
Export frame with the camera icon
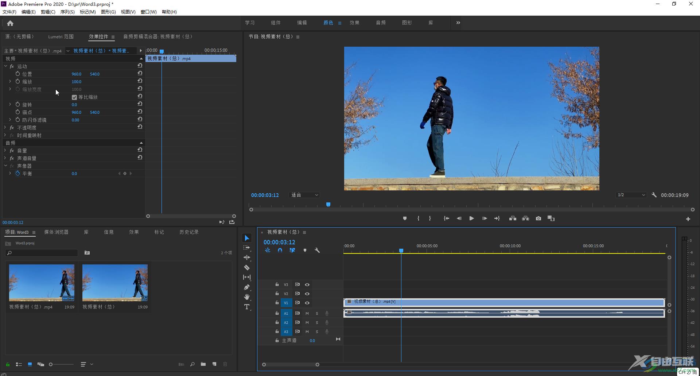tap(538, 218)
